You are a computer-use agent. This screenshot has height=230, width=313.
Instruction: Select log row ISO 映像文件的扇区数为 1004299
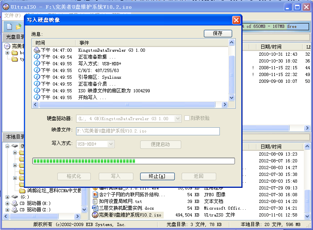[x=131, y=91]
